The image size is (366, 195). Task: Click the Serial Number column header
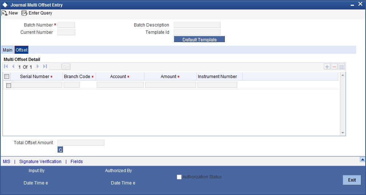pyautogui.click(x=36, y=76)
